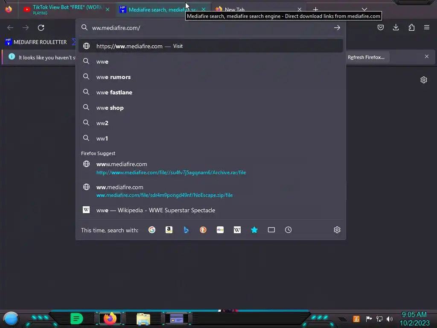Search this time with Bing icon

pyautogui.click(x=186, y=230)
